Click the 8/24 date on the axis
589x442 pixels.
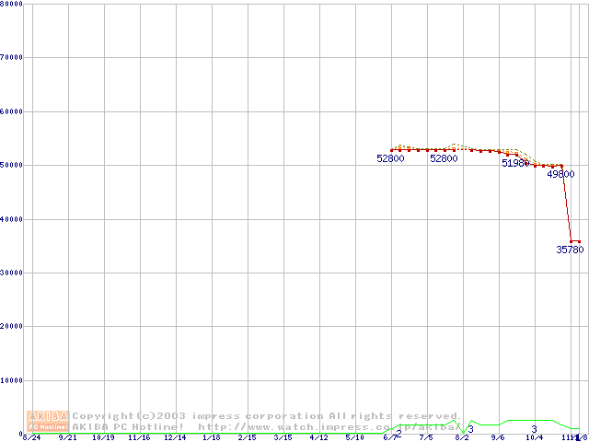tap(31, 438)
